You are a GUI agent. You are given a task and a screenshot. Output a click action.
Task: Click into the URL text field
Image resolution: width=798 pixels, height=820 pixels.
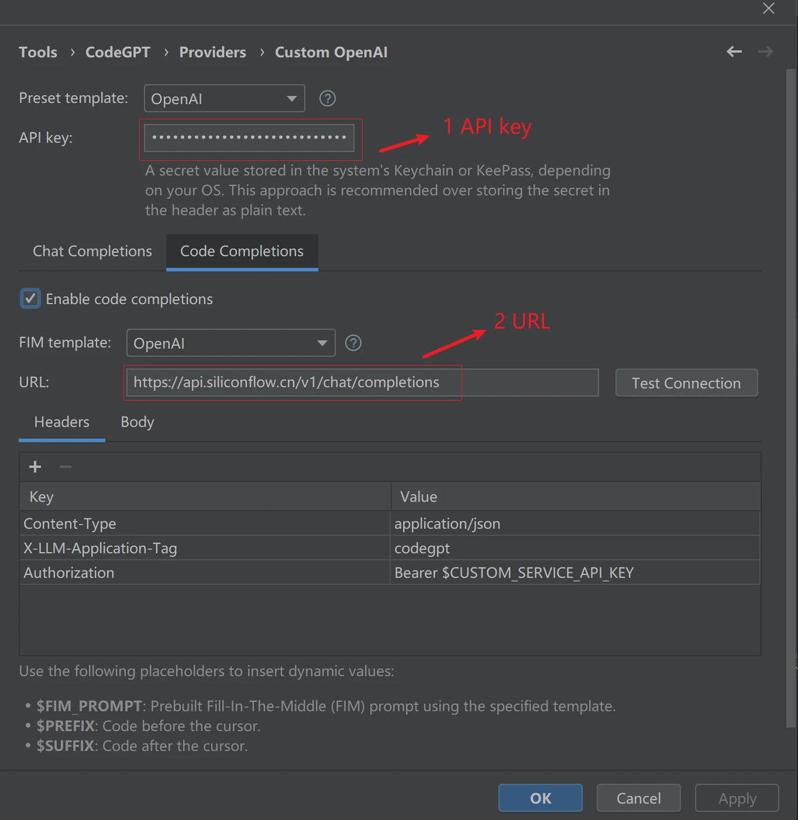(362, 382)
